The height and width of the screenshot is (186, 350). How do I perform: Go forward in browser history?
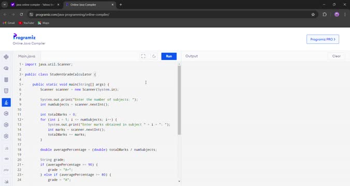point(13,14)
